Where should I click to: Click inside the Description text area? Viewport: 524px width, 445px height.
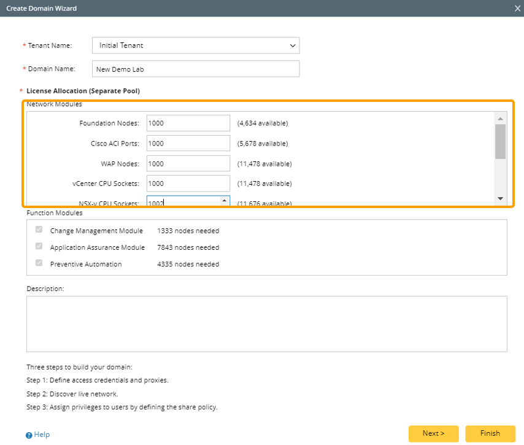[x=266, y=323]
